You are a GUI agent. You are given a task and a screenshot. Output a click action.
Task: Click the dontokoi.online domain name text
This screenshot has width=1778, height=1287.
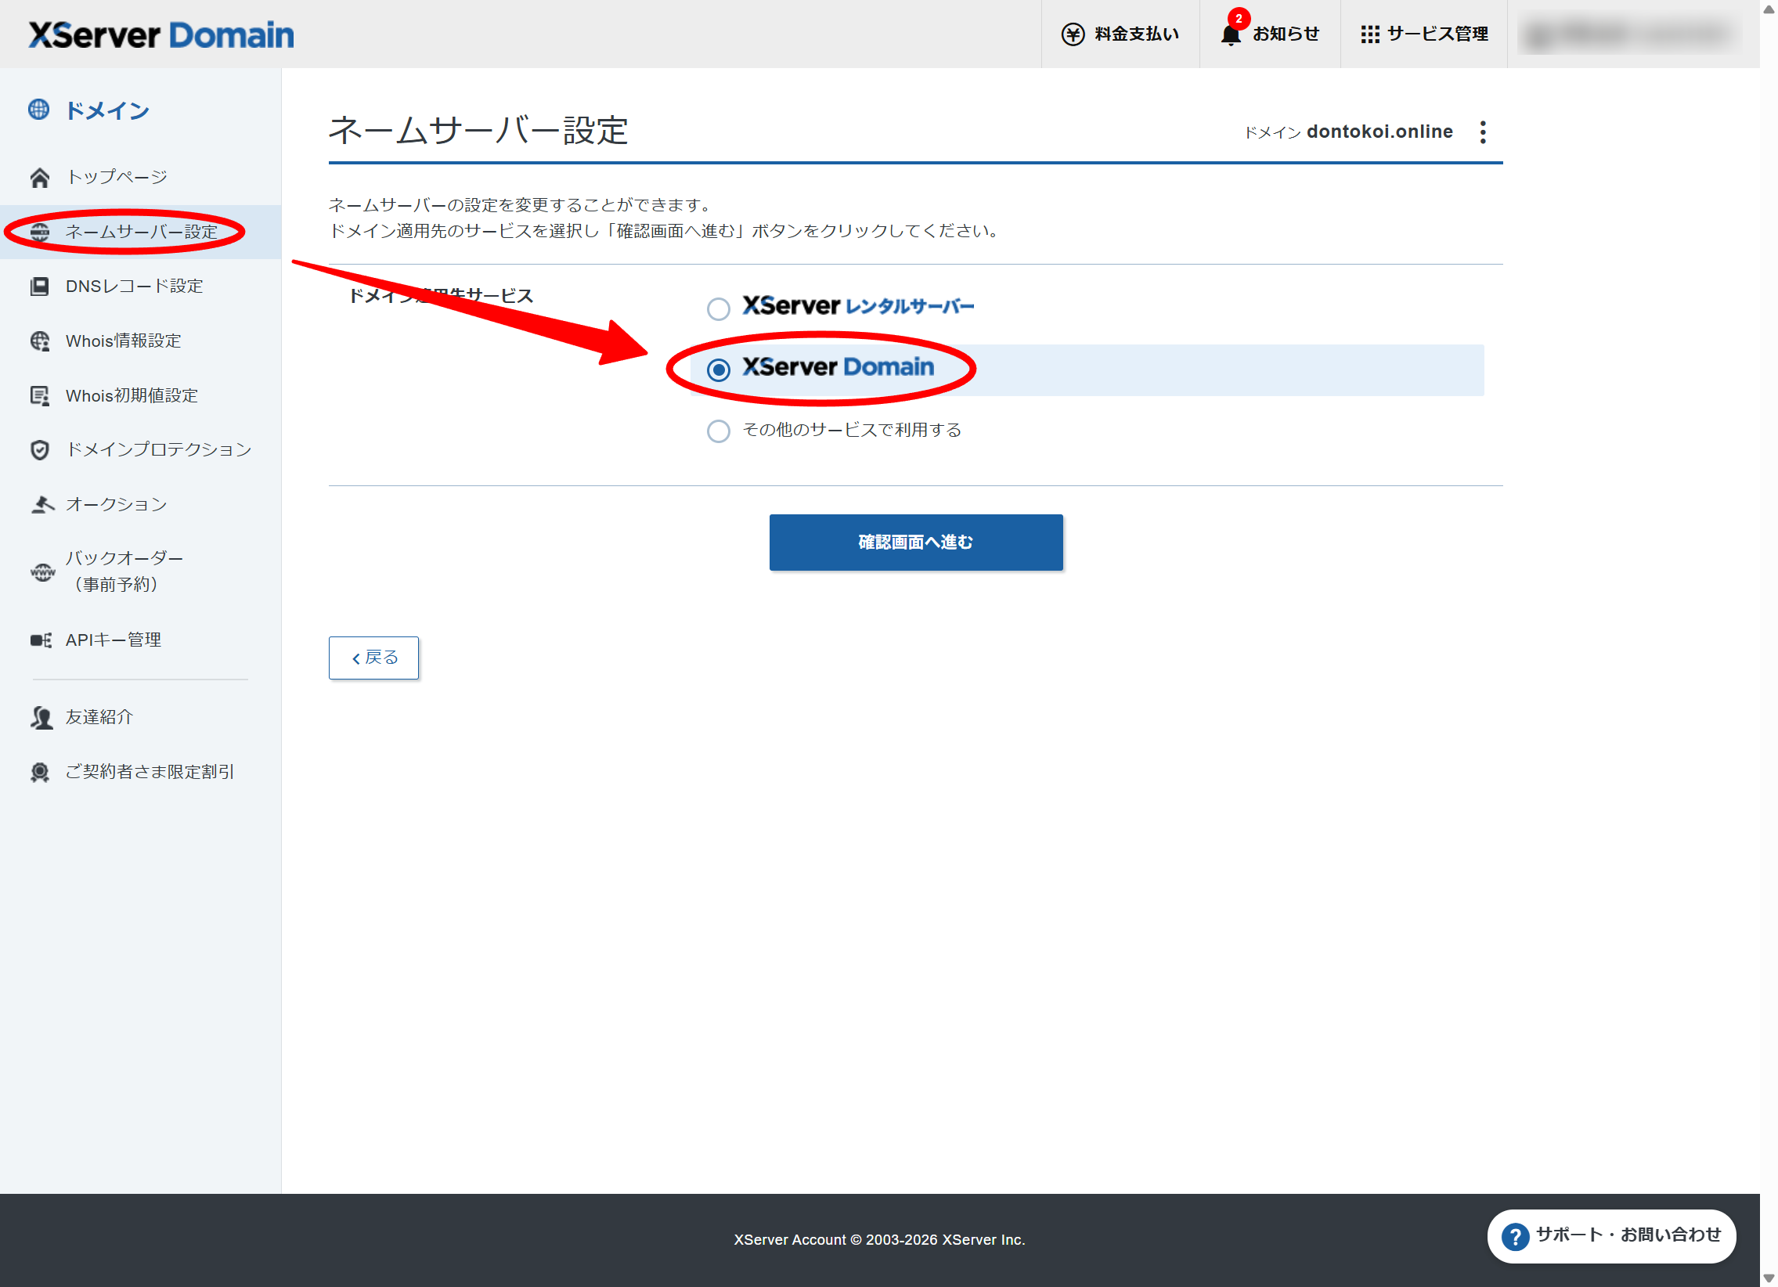click(x=1379, y=132)
